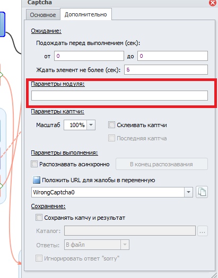Click the Ждать элемент не более field
The width and height of the screenshot is (218, 278).
pyautogui.click(x=166, y=70)
